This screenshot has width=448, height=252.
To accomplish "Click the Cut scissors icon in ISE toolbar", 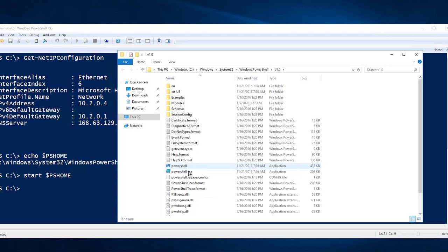I will [19, 41].
